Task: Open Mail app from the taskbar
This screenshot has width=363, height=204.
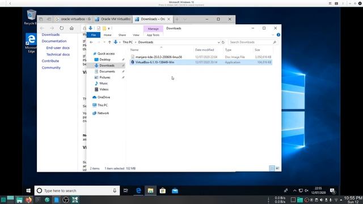Action: point(175,190)
